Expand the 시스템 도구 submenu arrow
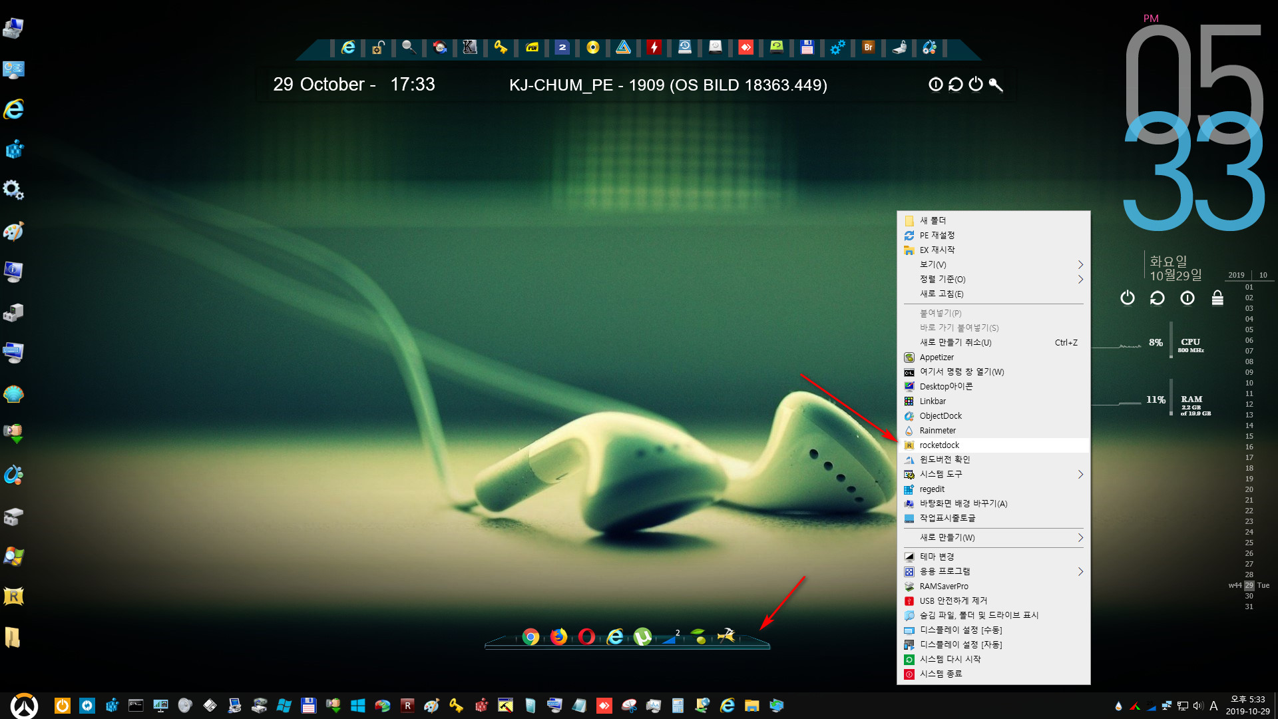This screenshot has height=719, width=1278. (x=1080, y=474)
